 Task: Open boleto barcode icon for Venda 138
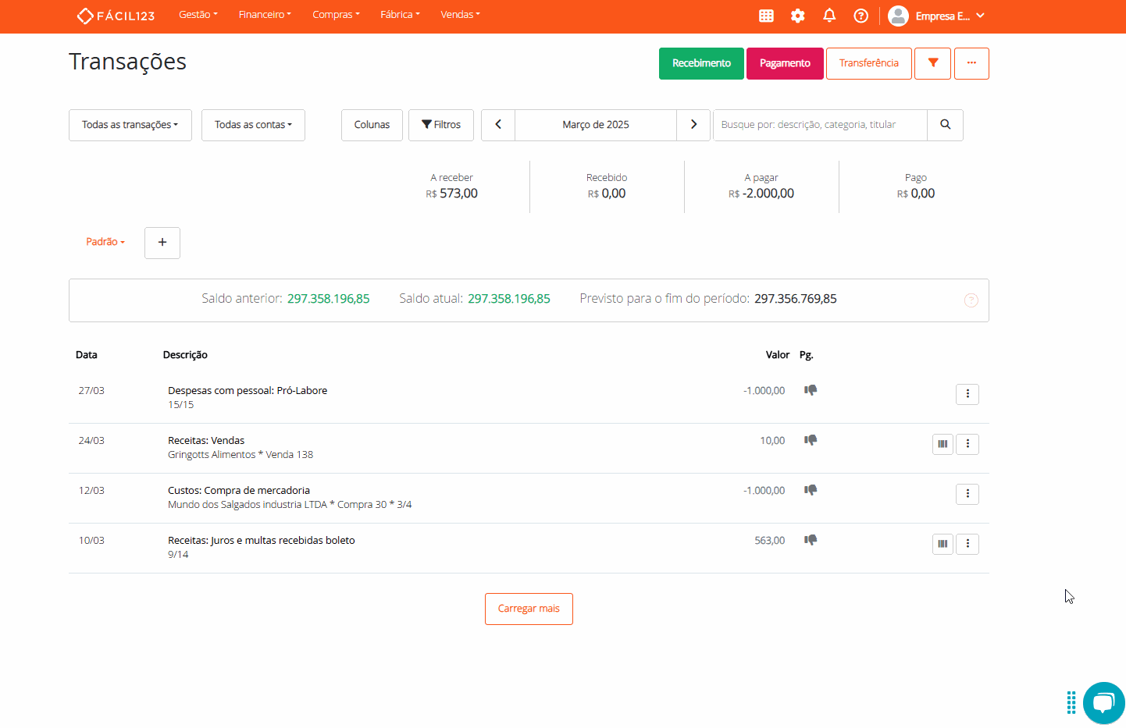942,444
